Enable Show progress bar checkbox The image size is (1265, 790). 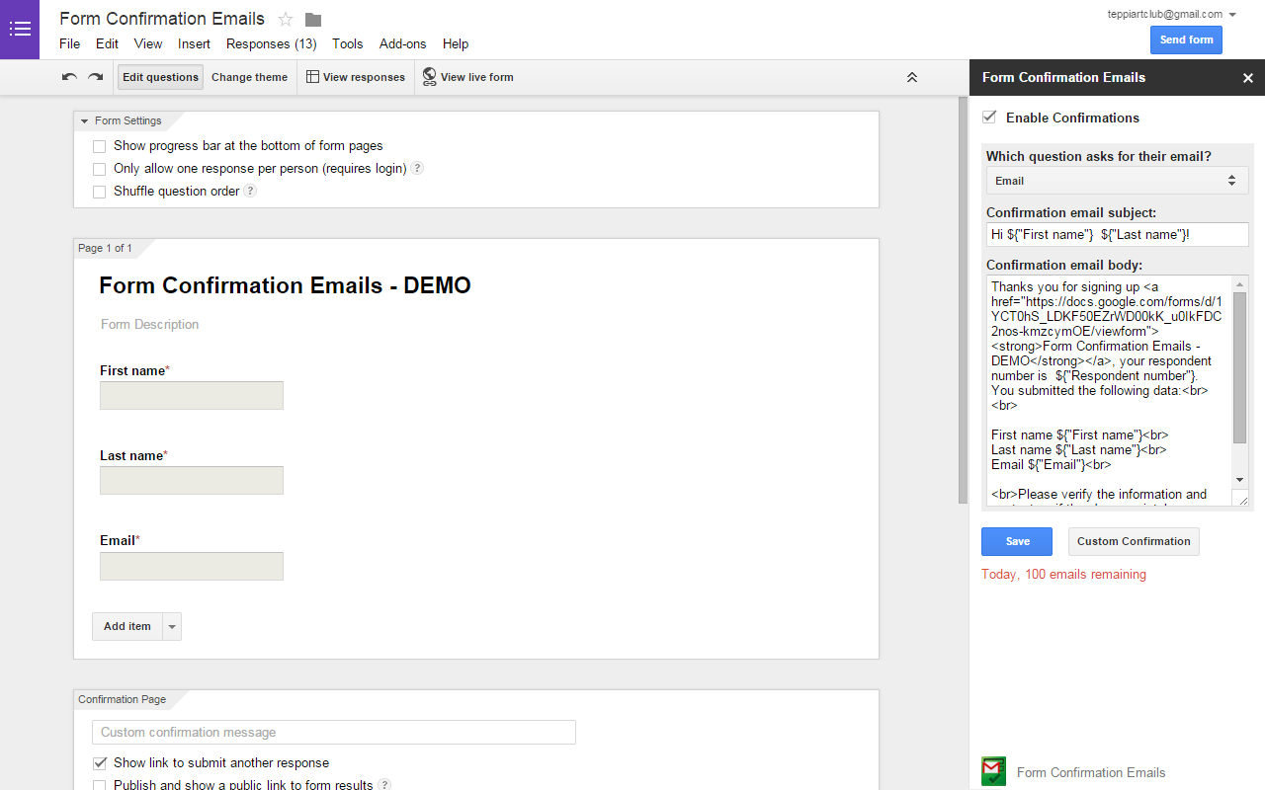tap(99, 146)
